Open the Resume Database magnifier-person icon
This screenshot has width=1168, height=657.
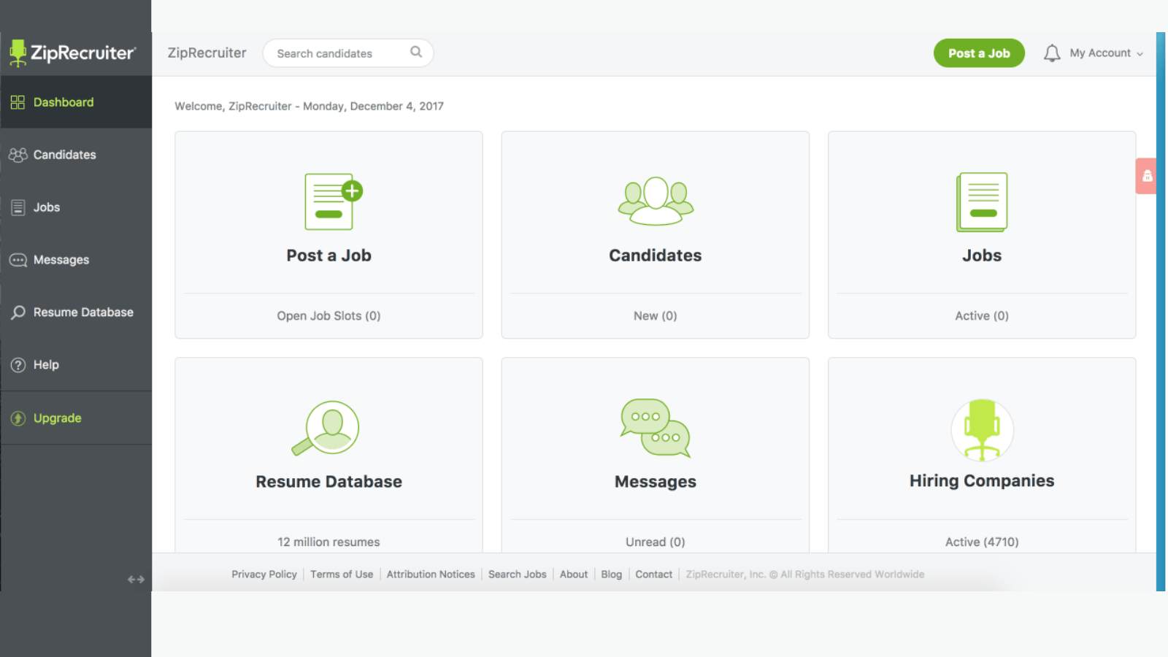(326, 428)
